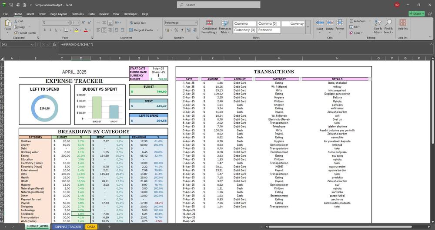Viewport: 435px width, 230px height.
Task: Toggle Top Align vertical alignment
Action: (x=98, y=23)
